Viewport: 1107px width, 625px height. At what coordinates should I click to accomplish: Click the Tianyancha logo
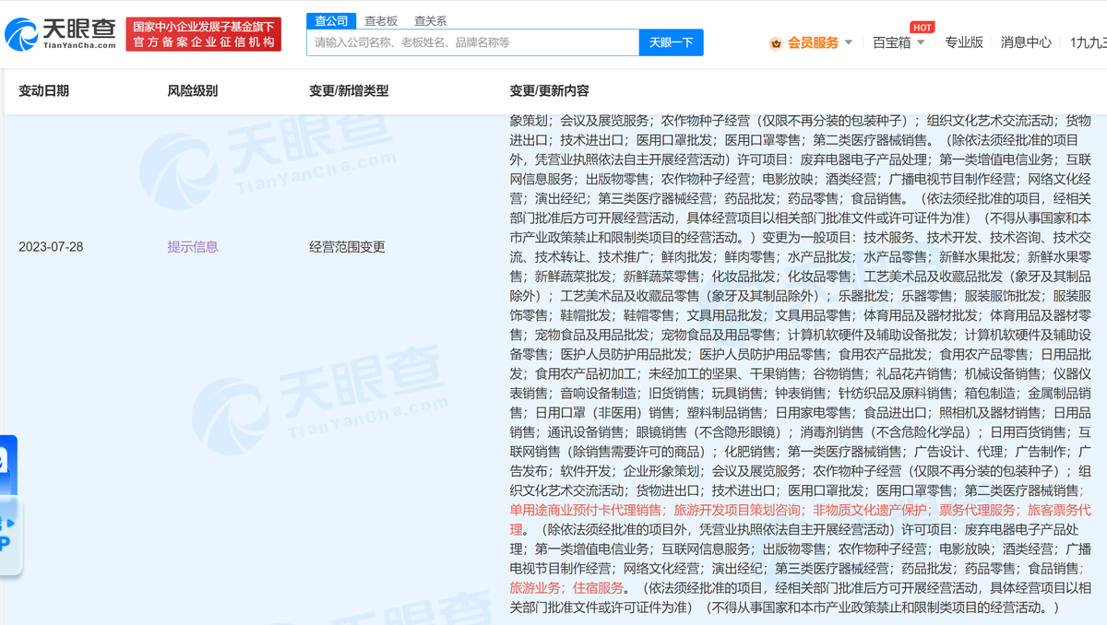coord(60,32)
